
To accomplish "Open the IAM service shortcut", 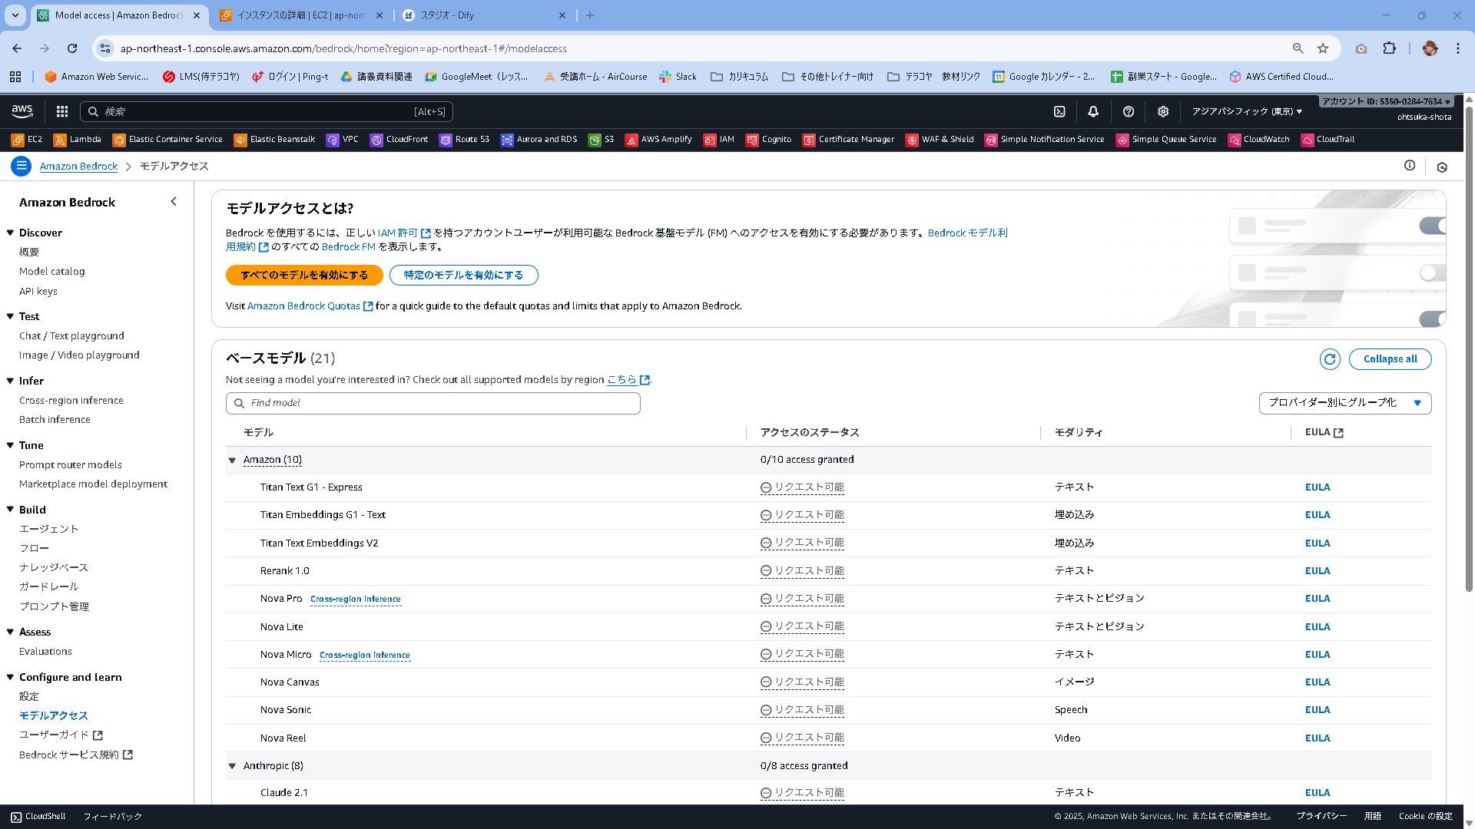I will point(719,139).
